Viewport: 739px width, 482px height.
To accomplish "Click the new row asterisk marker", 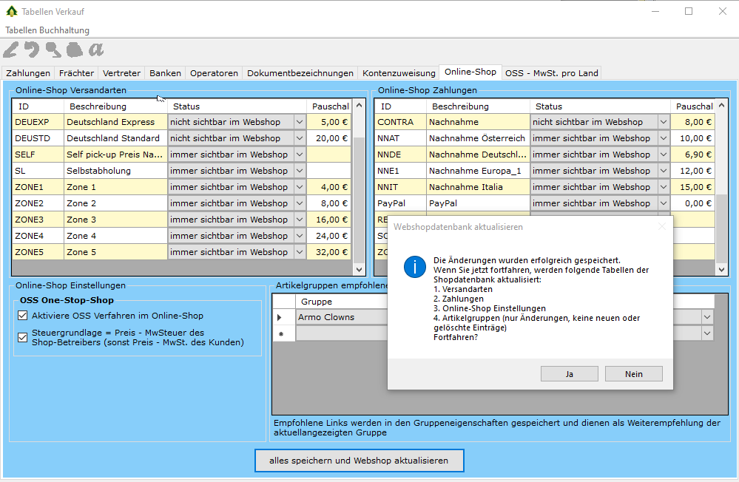I will pos(280,334).
